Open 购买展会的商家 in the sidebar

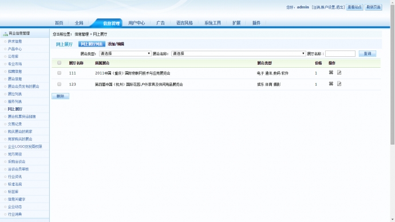coord(20,131)
